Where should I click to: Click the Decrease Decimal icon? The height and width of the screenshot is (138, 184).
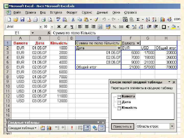[x=141, y=27]
